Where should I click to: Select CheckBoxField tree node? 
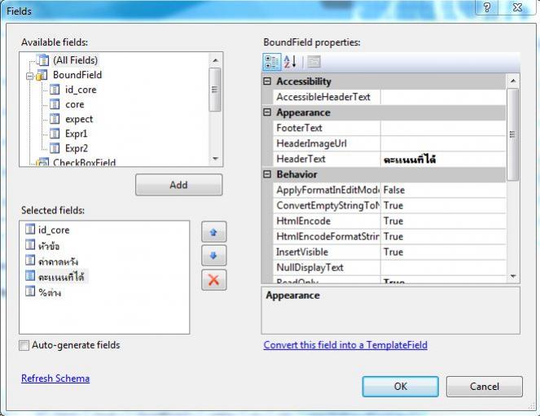84,162
